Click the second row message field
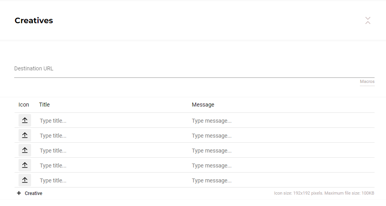The image size is (386, 206). point(282,136)
